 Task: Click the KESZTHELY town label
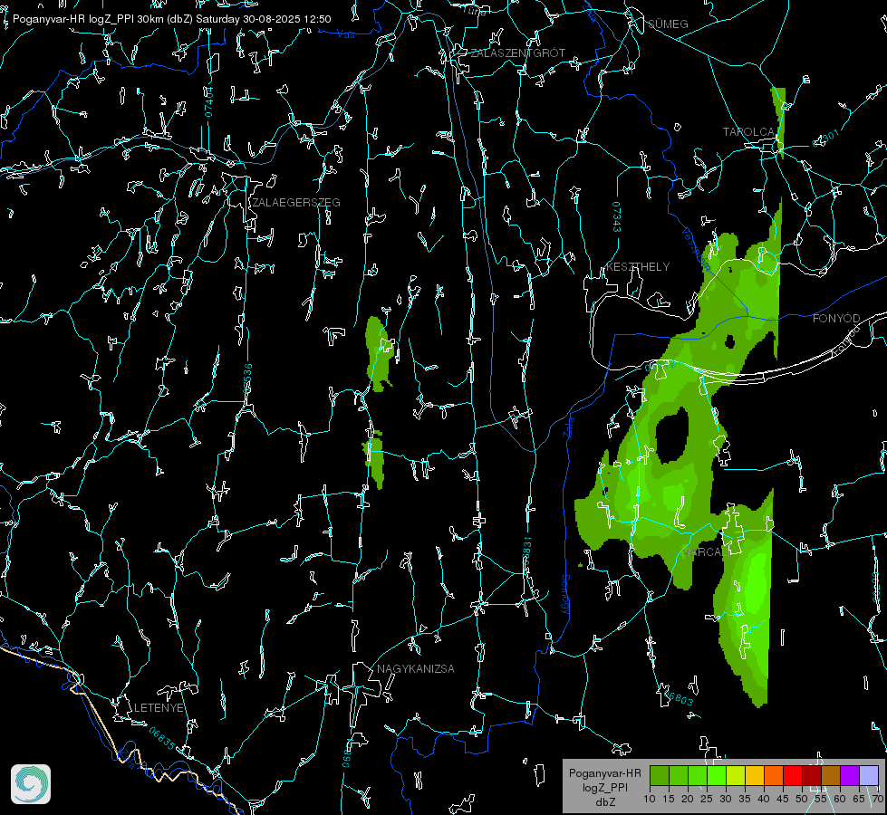click(x=638, y=267)
